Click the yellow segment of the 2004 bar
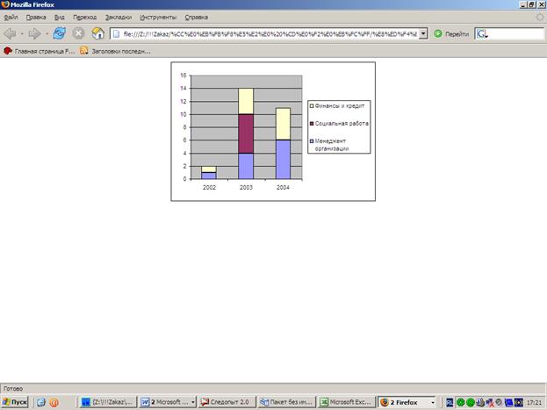The height and width of the screenshot is (410, 547). [283, 124]
